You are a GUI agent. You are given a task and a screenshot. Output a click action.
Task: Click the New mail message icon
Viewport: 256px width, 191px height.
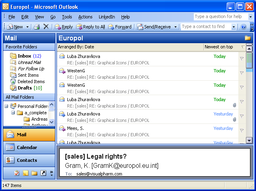(x=10, y=27)
